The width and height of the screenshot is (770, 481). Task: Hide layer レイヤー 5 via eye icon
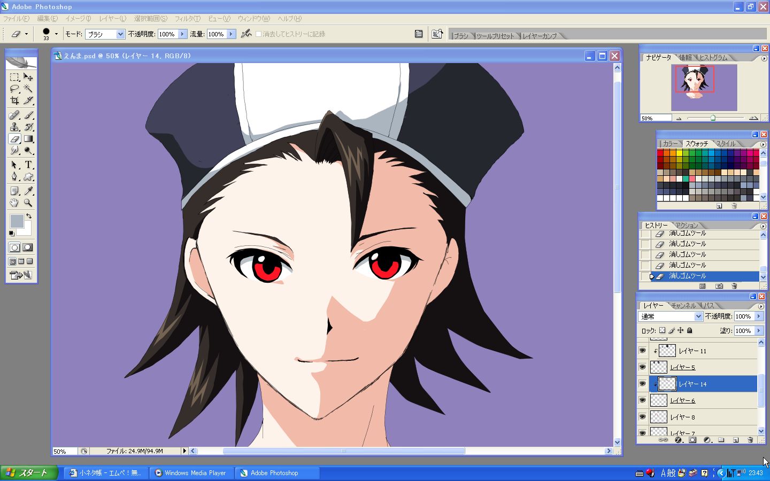(x=643, y=367)
